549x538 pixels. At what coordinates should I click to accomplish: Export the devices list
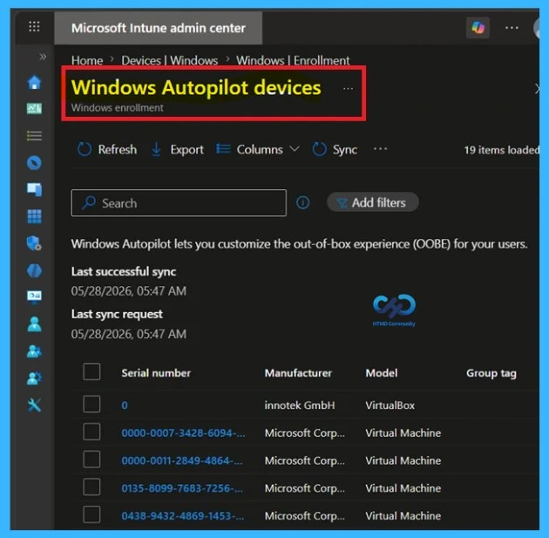click(x=178, y=150)
